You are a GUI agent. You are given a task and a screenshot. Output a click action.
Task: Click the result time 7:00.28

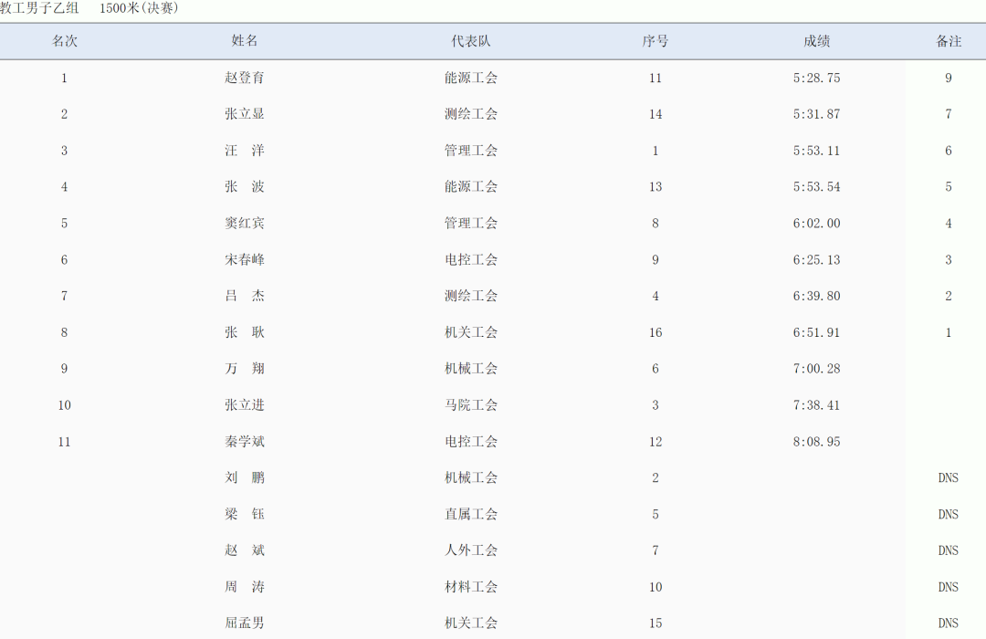(x=816, y=369)
